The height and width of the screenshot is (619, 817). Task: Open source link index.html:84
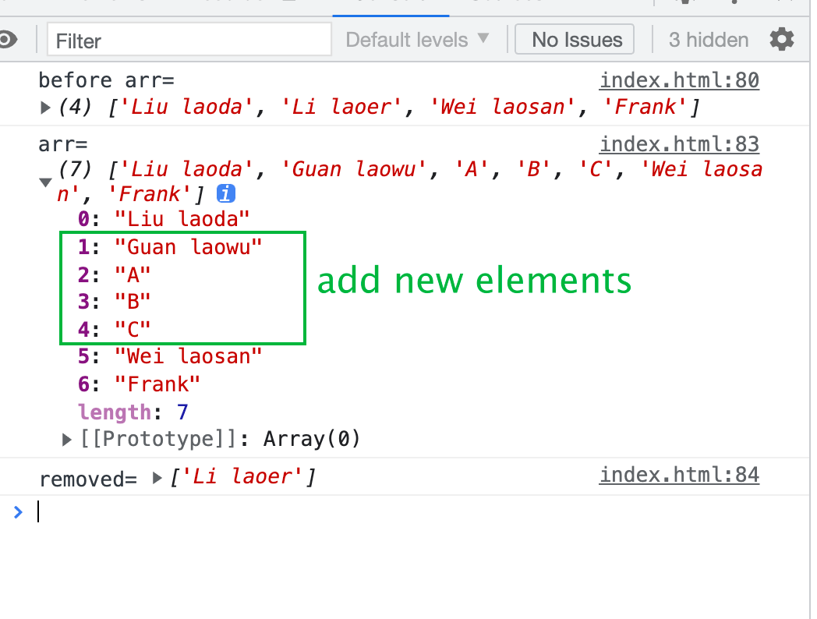click(679, 475)
